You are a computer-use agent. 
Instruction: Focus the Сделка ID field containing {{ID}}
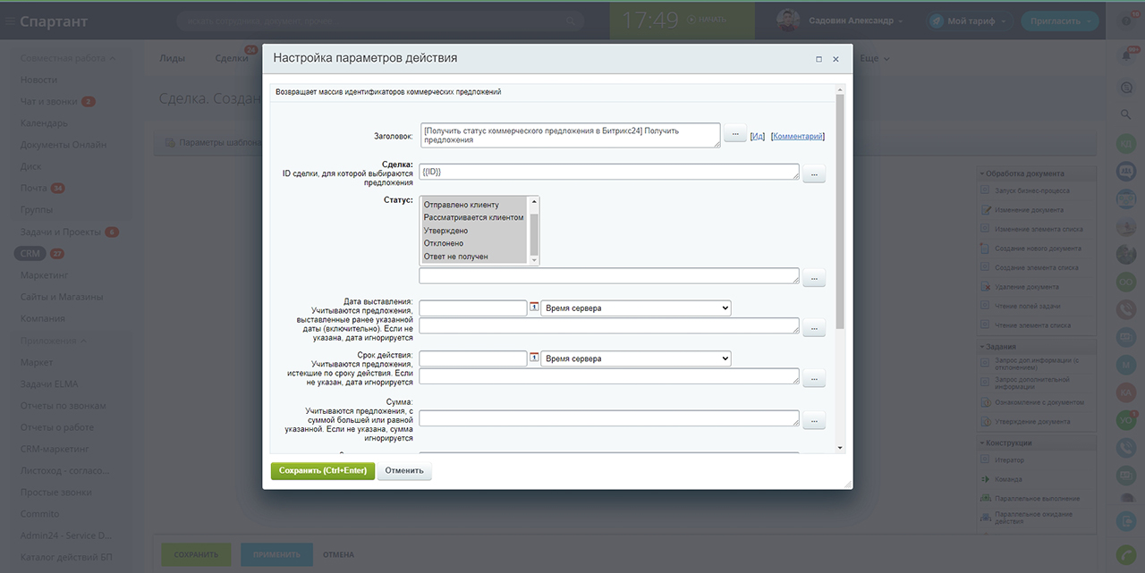(x=609, y=172)
